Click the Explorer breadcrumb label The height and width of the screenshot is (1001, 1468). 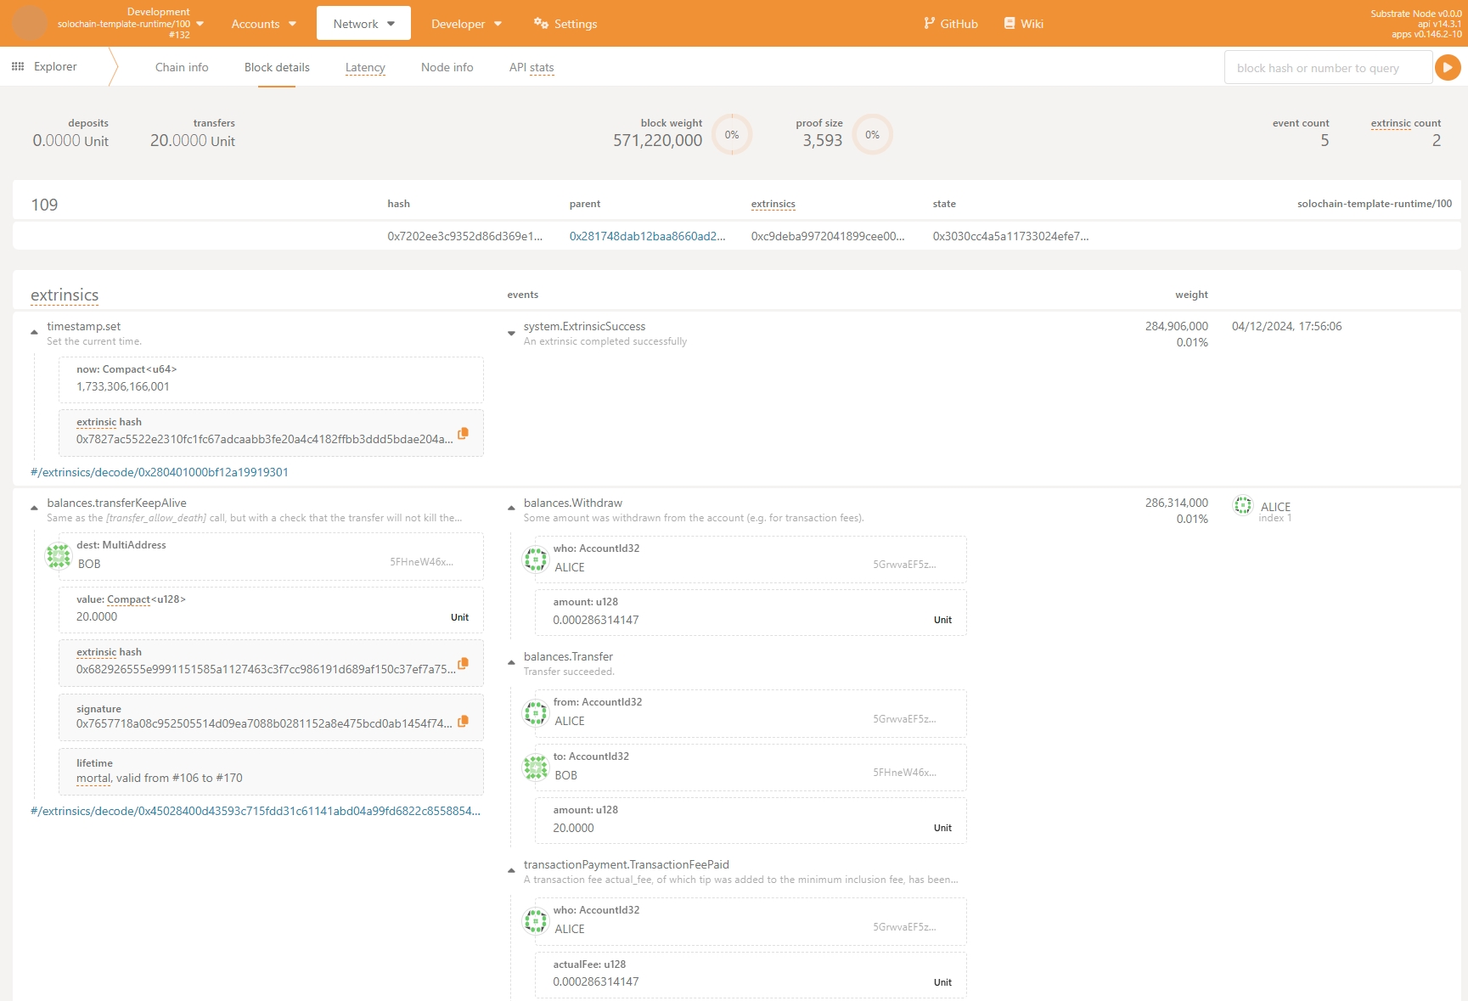[55, 66]
